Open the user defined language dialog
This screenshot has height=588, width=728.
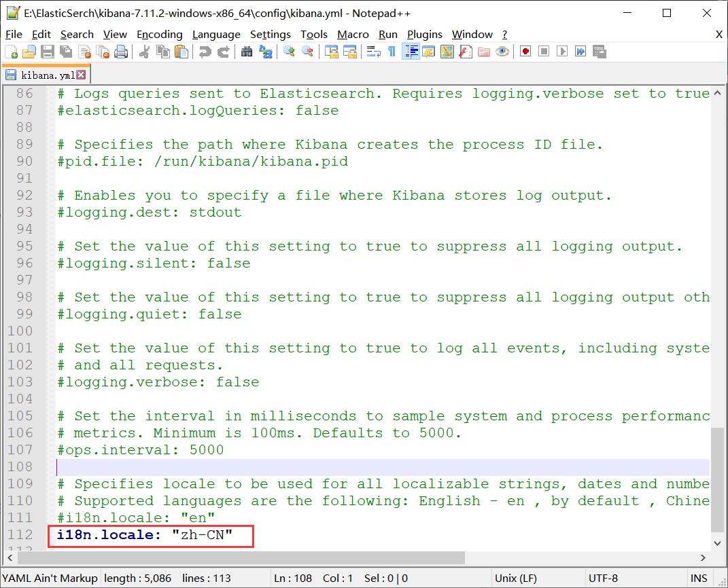[x=428, y=52]
